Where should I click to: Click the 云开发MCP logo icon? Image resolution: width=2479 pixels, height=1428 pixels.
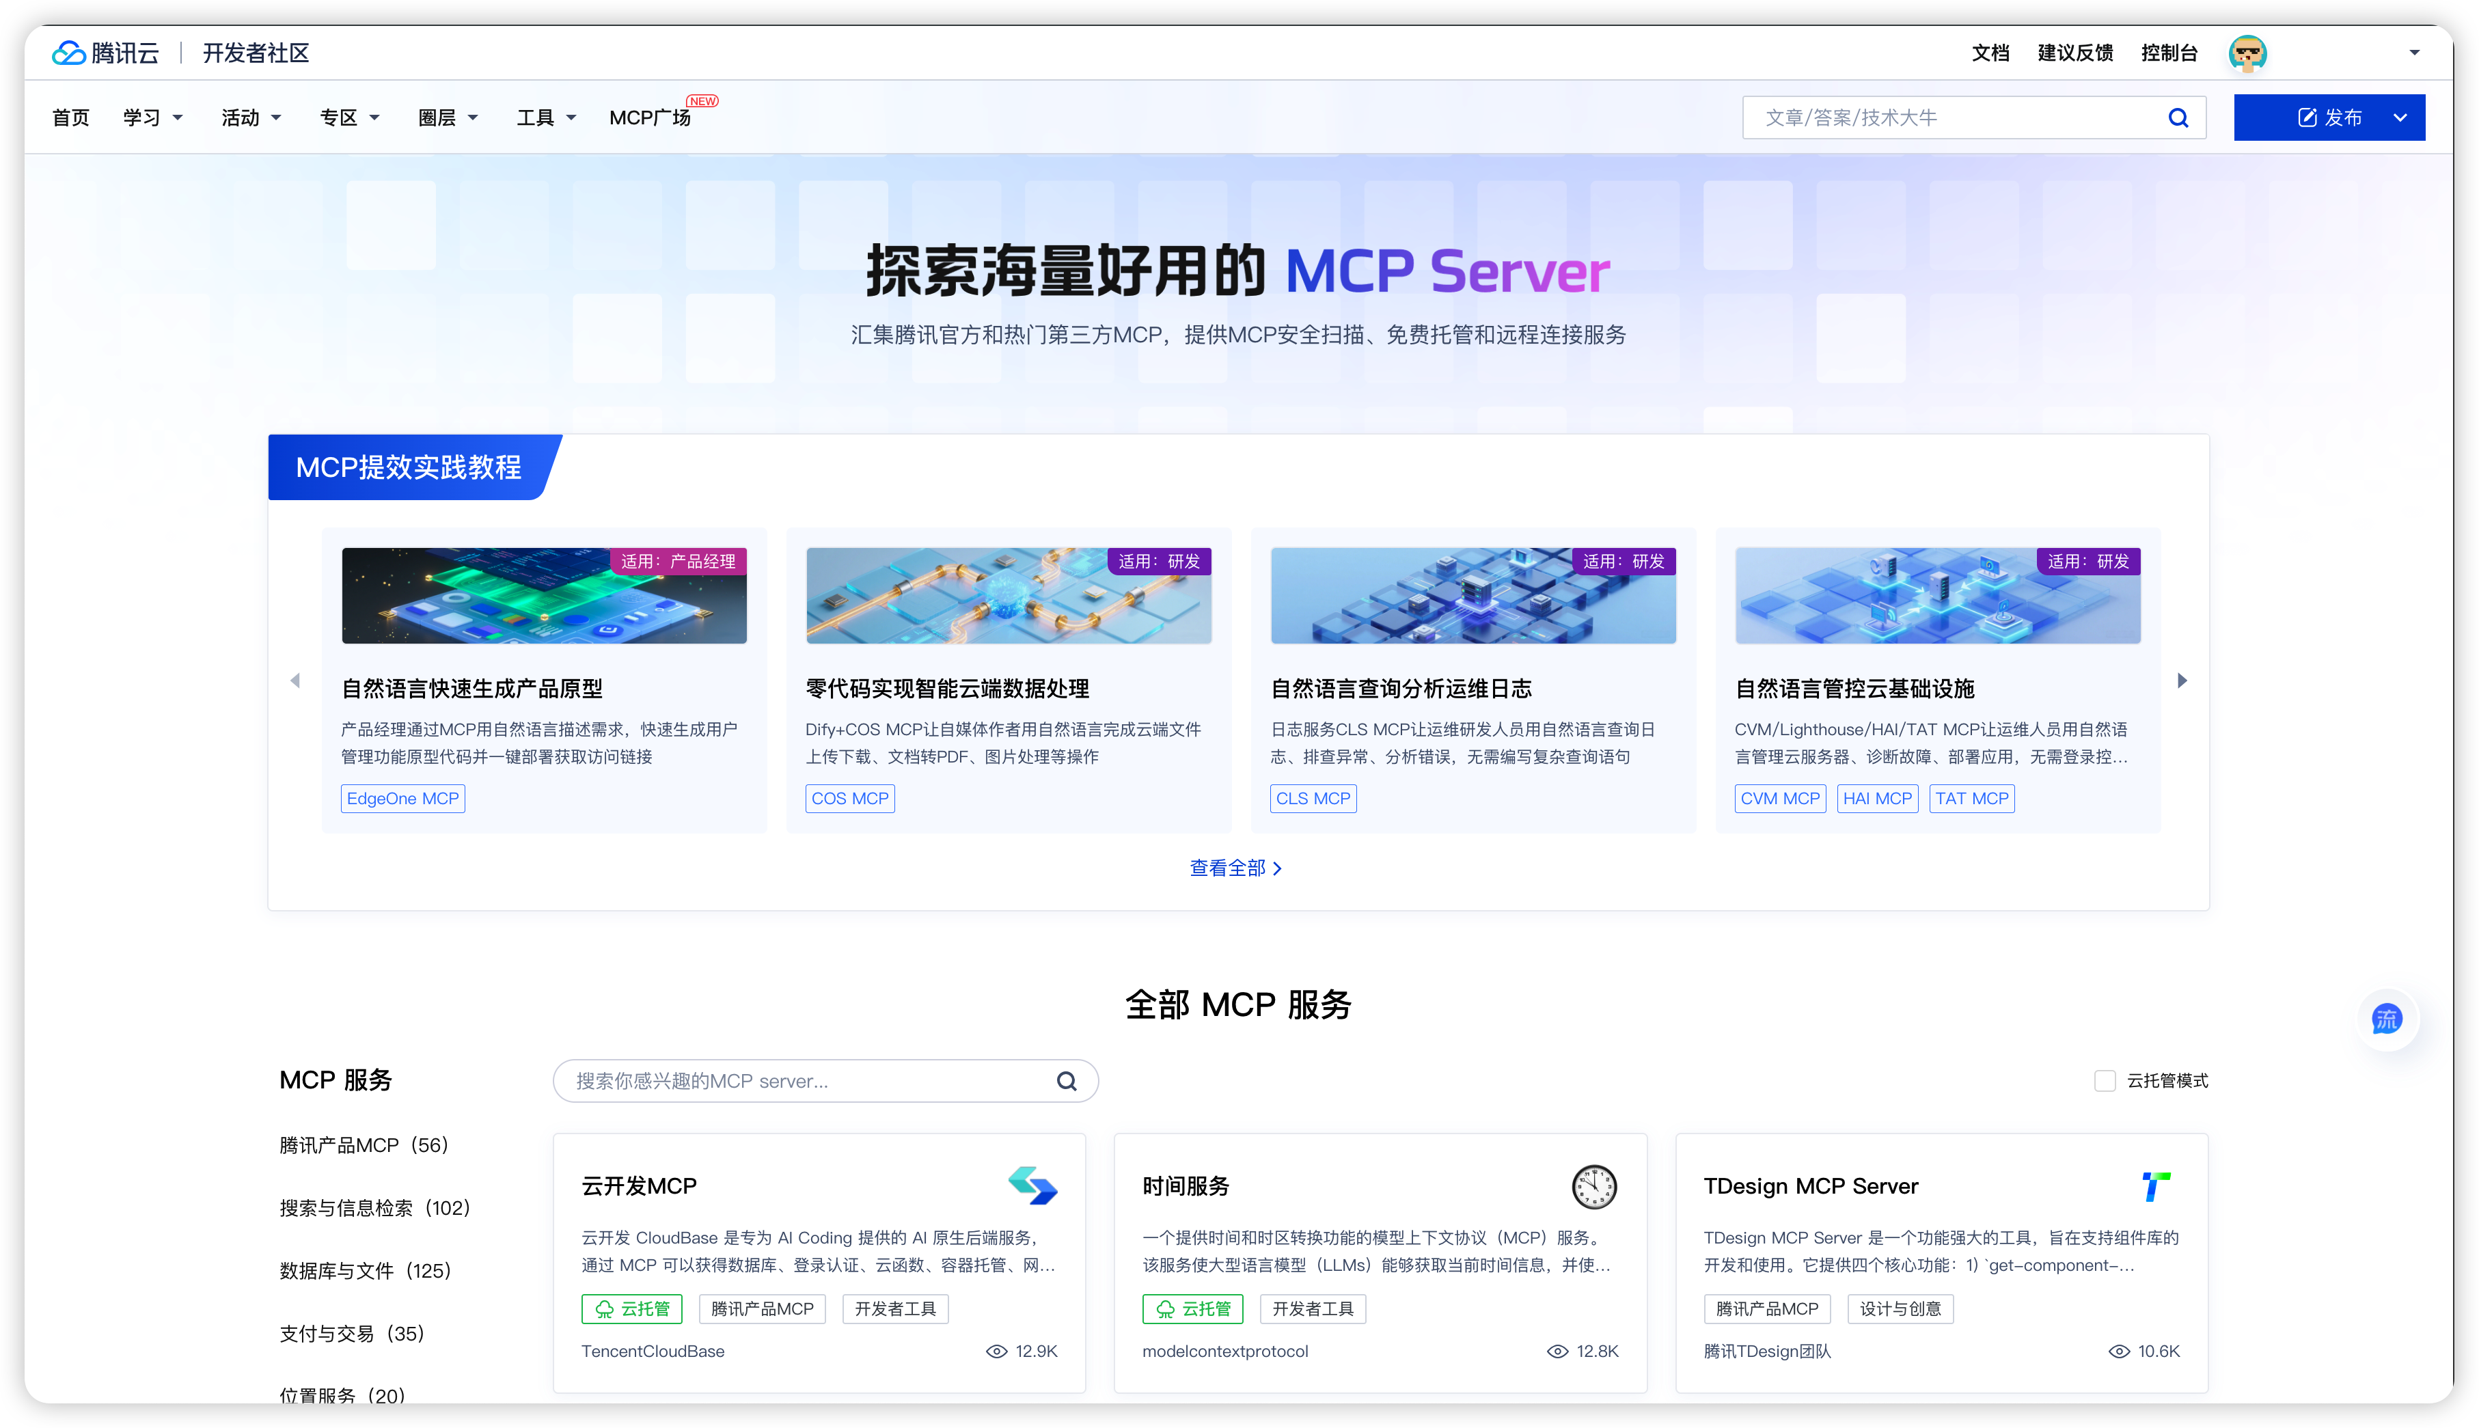click(x=1032, y=1185)
